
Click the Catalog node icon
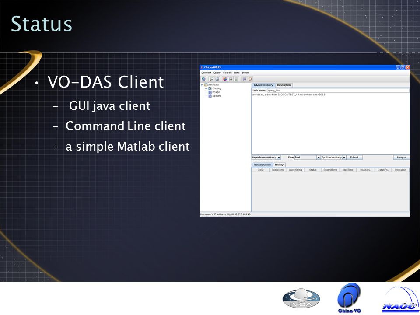pyautogui.click(x=210, y=88)
